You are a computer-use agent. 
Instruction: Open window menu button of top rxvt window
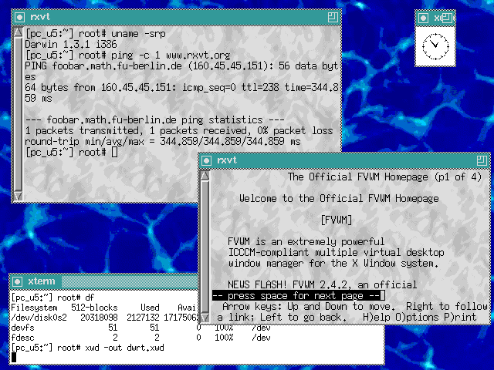pos(19,17)
